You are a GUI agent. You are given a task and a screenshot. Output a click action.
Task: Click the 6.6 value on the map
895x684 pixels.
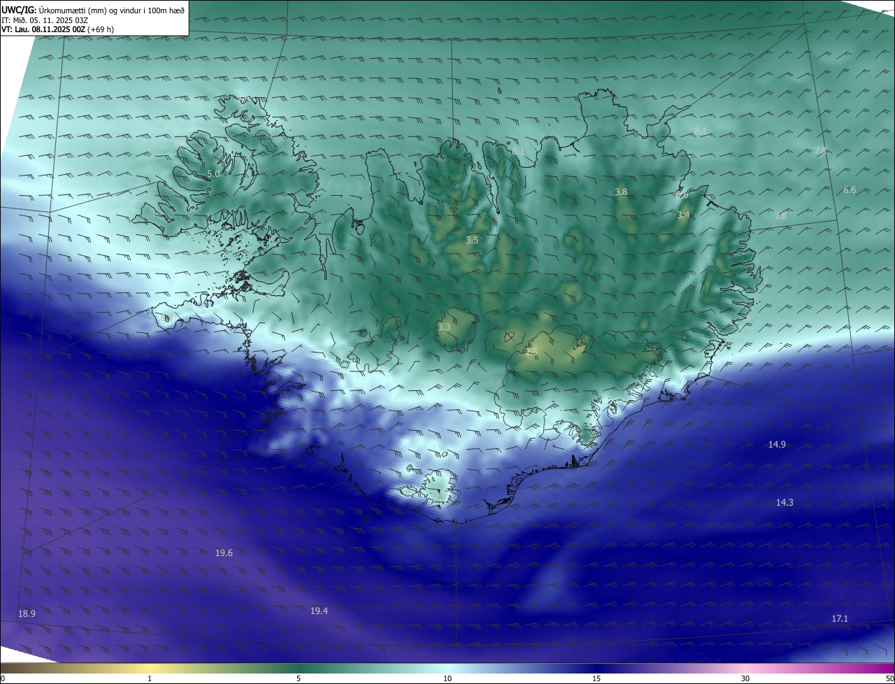(x=850, y=190)
